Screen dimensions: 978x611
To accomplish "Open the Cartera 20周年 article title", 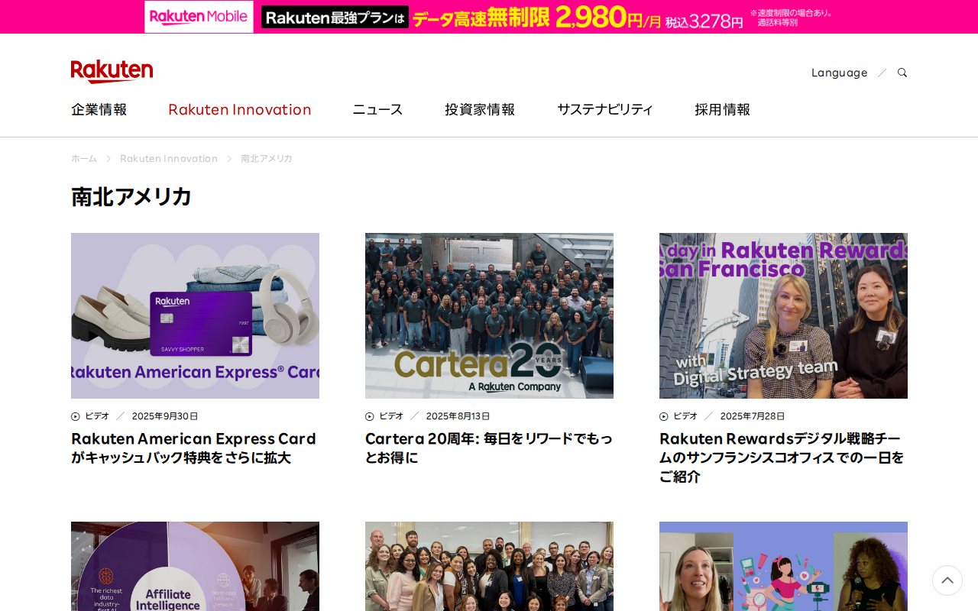I will 489,448.
